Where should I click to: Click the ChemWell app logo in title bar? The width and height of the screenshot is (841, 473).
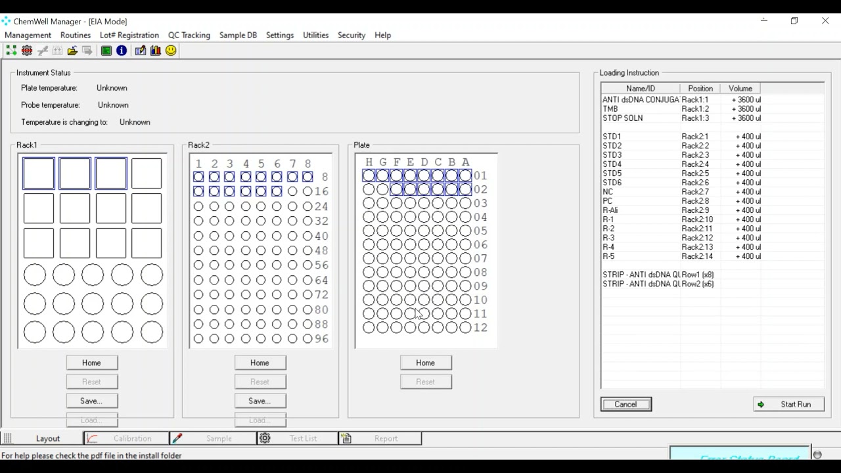(6, 21)
